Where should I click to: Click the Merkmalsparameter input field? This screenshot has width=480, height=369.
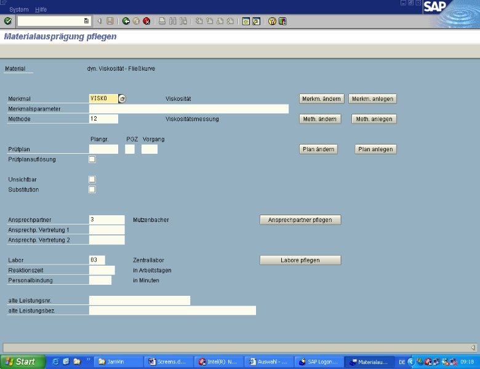point(189,109)
